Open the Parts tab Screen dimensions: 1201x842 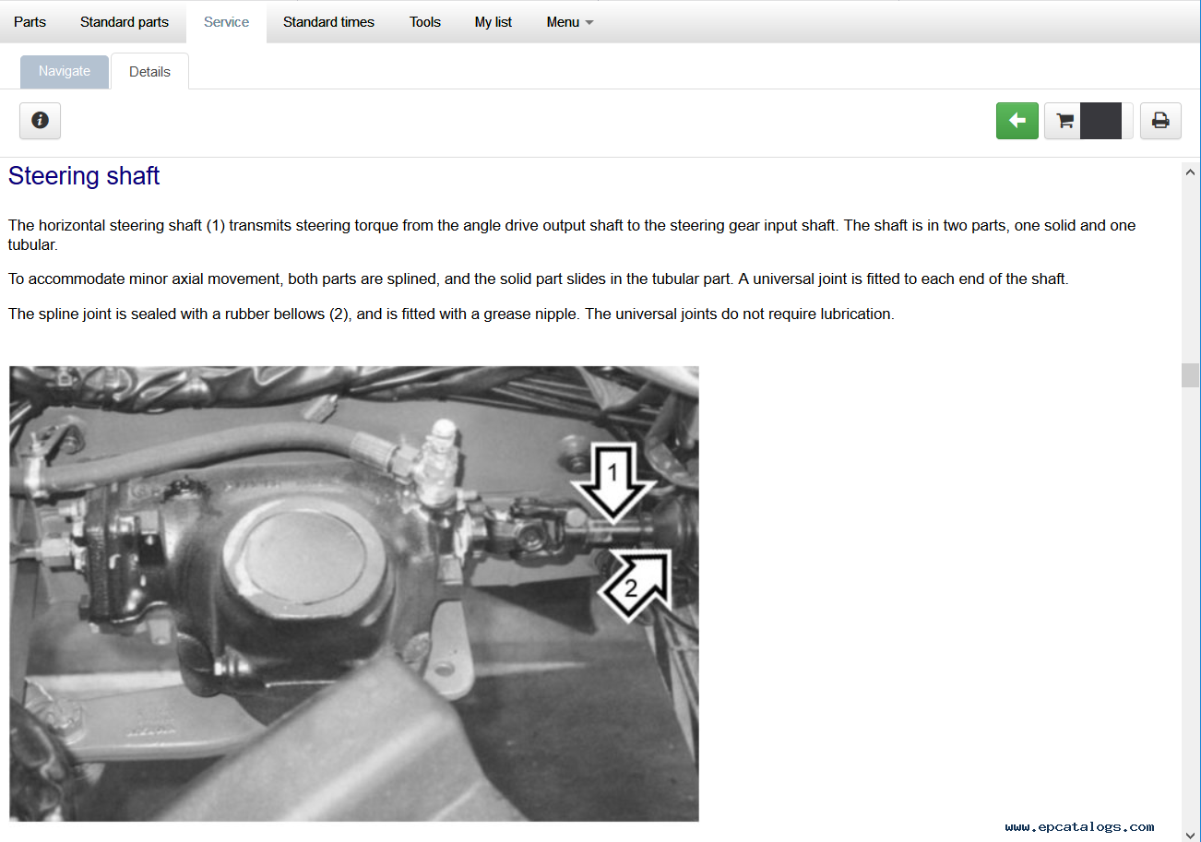[x=30, y=22]
